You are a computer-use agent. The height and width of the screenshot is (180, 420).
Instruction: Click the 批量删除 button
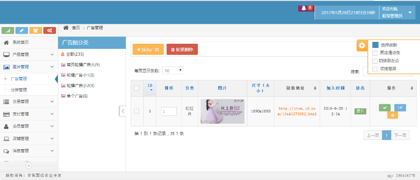pos(182,49)
